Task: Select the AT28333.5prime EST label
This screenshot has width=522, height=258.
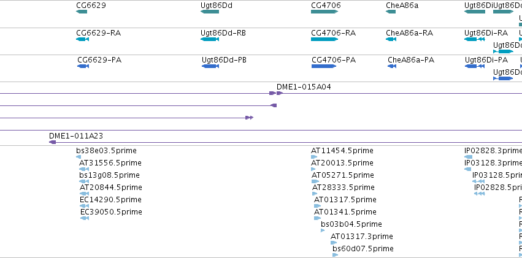Action: (344, 188)
